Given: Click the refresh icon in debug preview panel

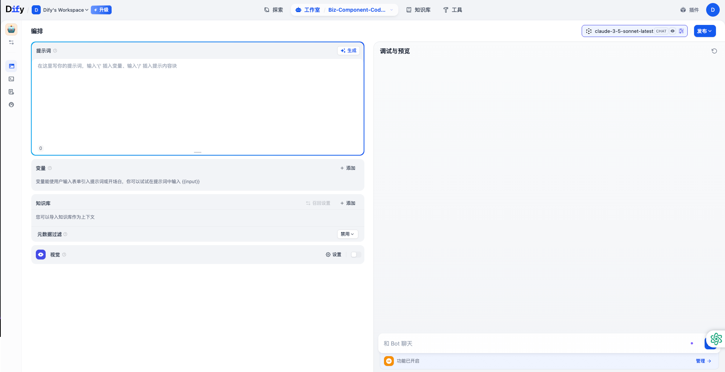Looking at the screenshot, I should (714, 51).
